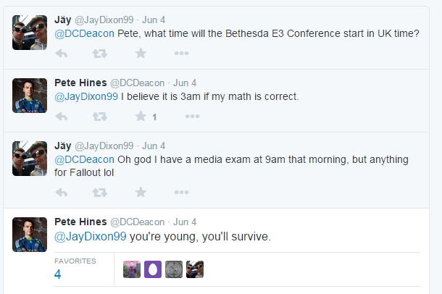Reply to Jäy's media exam tweet
442x294 pixels.
pos(62,192)
